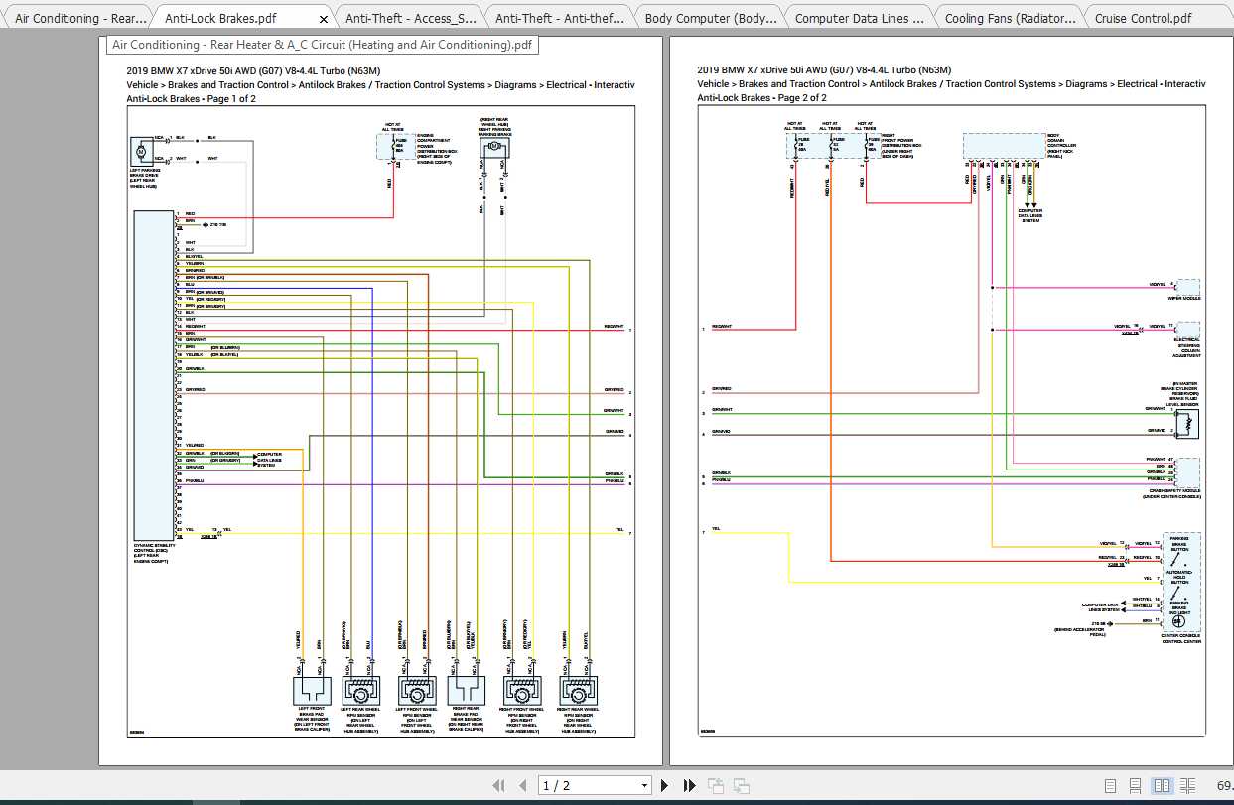
Task: Click the Wiper Module label
Action: click(1184, 298)
